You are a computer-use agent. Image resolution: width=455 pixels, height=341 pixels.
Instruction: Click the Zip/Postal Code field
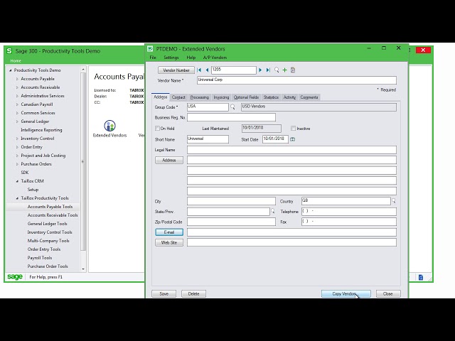click(231, 222)
